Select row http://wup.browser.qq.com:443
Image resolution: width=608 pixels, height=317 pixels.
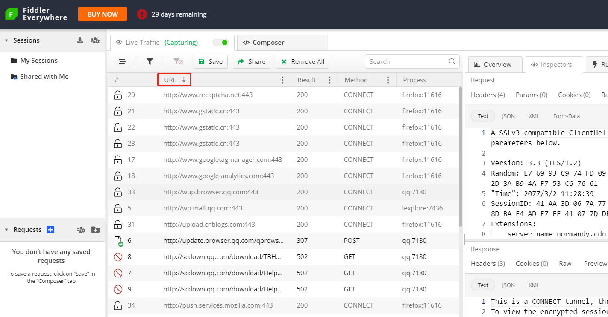[x=283, y=192]
